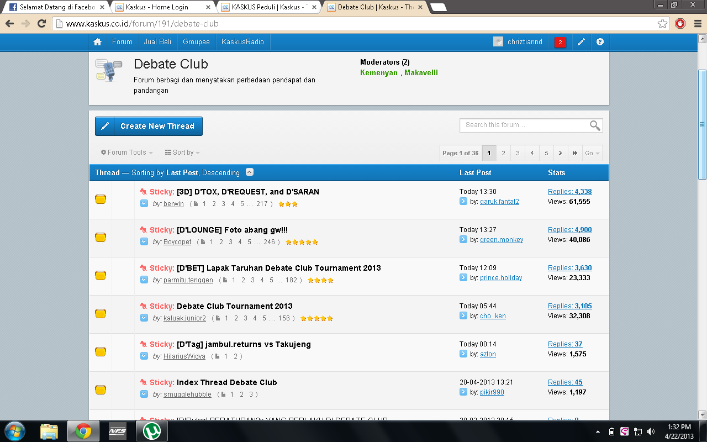707x442 pixels.
Task: Expand preview arrow for D'Tag thread by HilariusWidya
Action: point(144,356)
